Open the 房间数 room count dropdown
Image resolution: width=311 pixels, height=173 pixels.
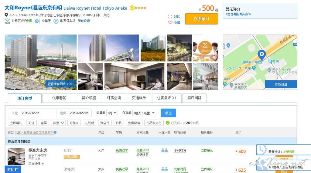tap(111, 113)
